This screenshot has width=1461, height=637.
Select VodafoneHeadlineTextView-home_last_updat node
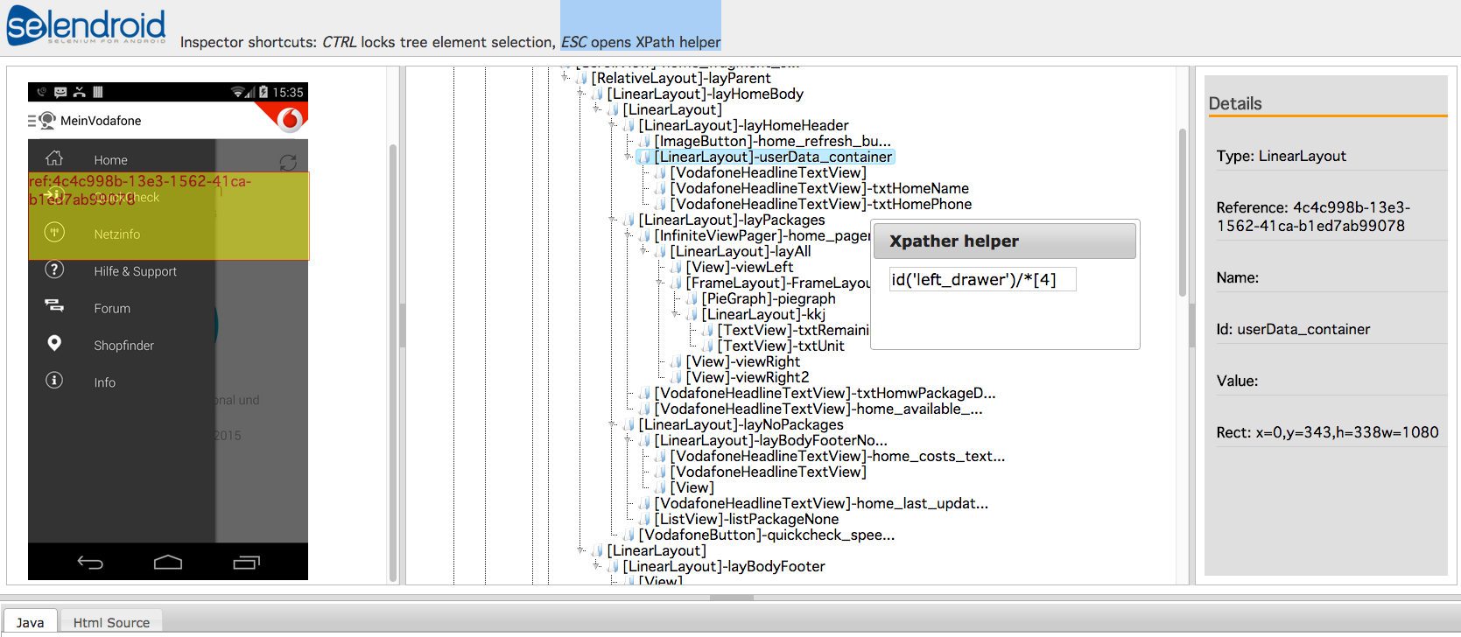pos(821,503)
